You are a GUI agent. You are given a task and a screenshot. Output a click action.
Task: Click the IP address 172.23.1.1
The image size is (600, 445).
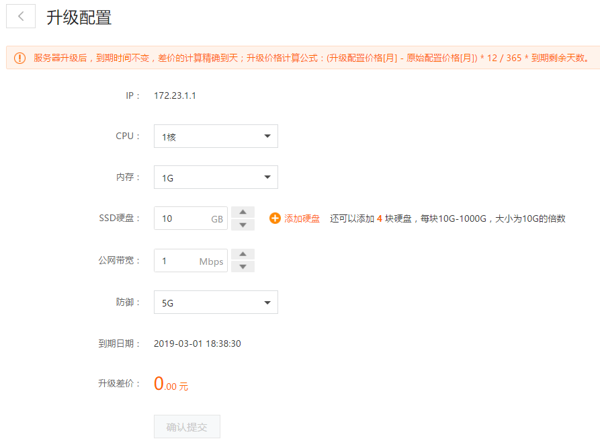[x=175, y=95]
